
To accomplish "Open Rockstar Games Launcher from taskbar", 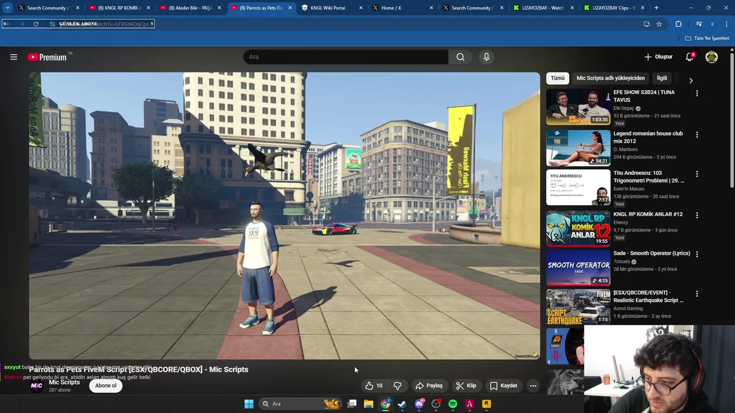I will [x=486, y=404].
